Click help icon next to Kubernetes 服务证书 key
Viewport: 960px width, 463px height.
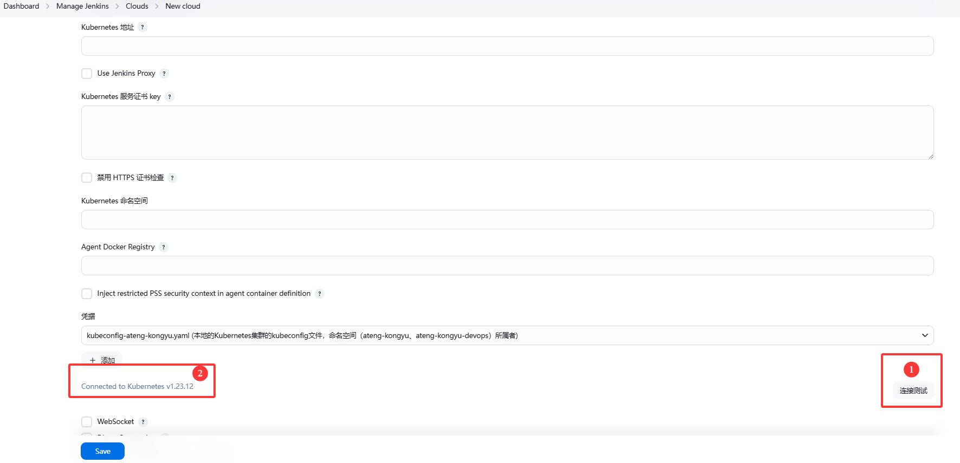(x=170, y=97)
